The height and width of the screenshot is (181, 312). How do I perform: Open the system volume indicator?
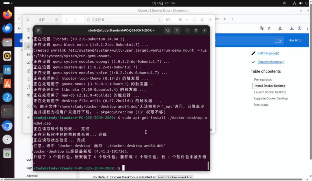pos(301,3)
